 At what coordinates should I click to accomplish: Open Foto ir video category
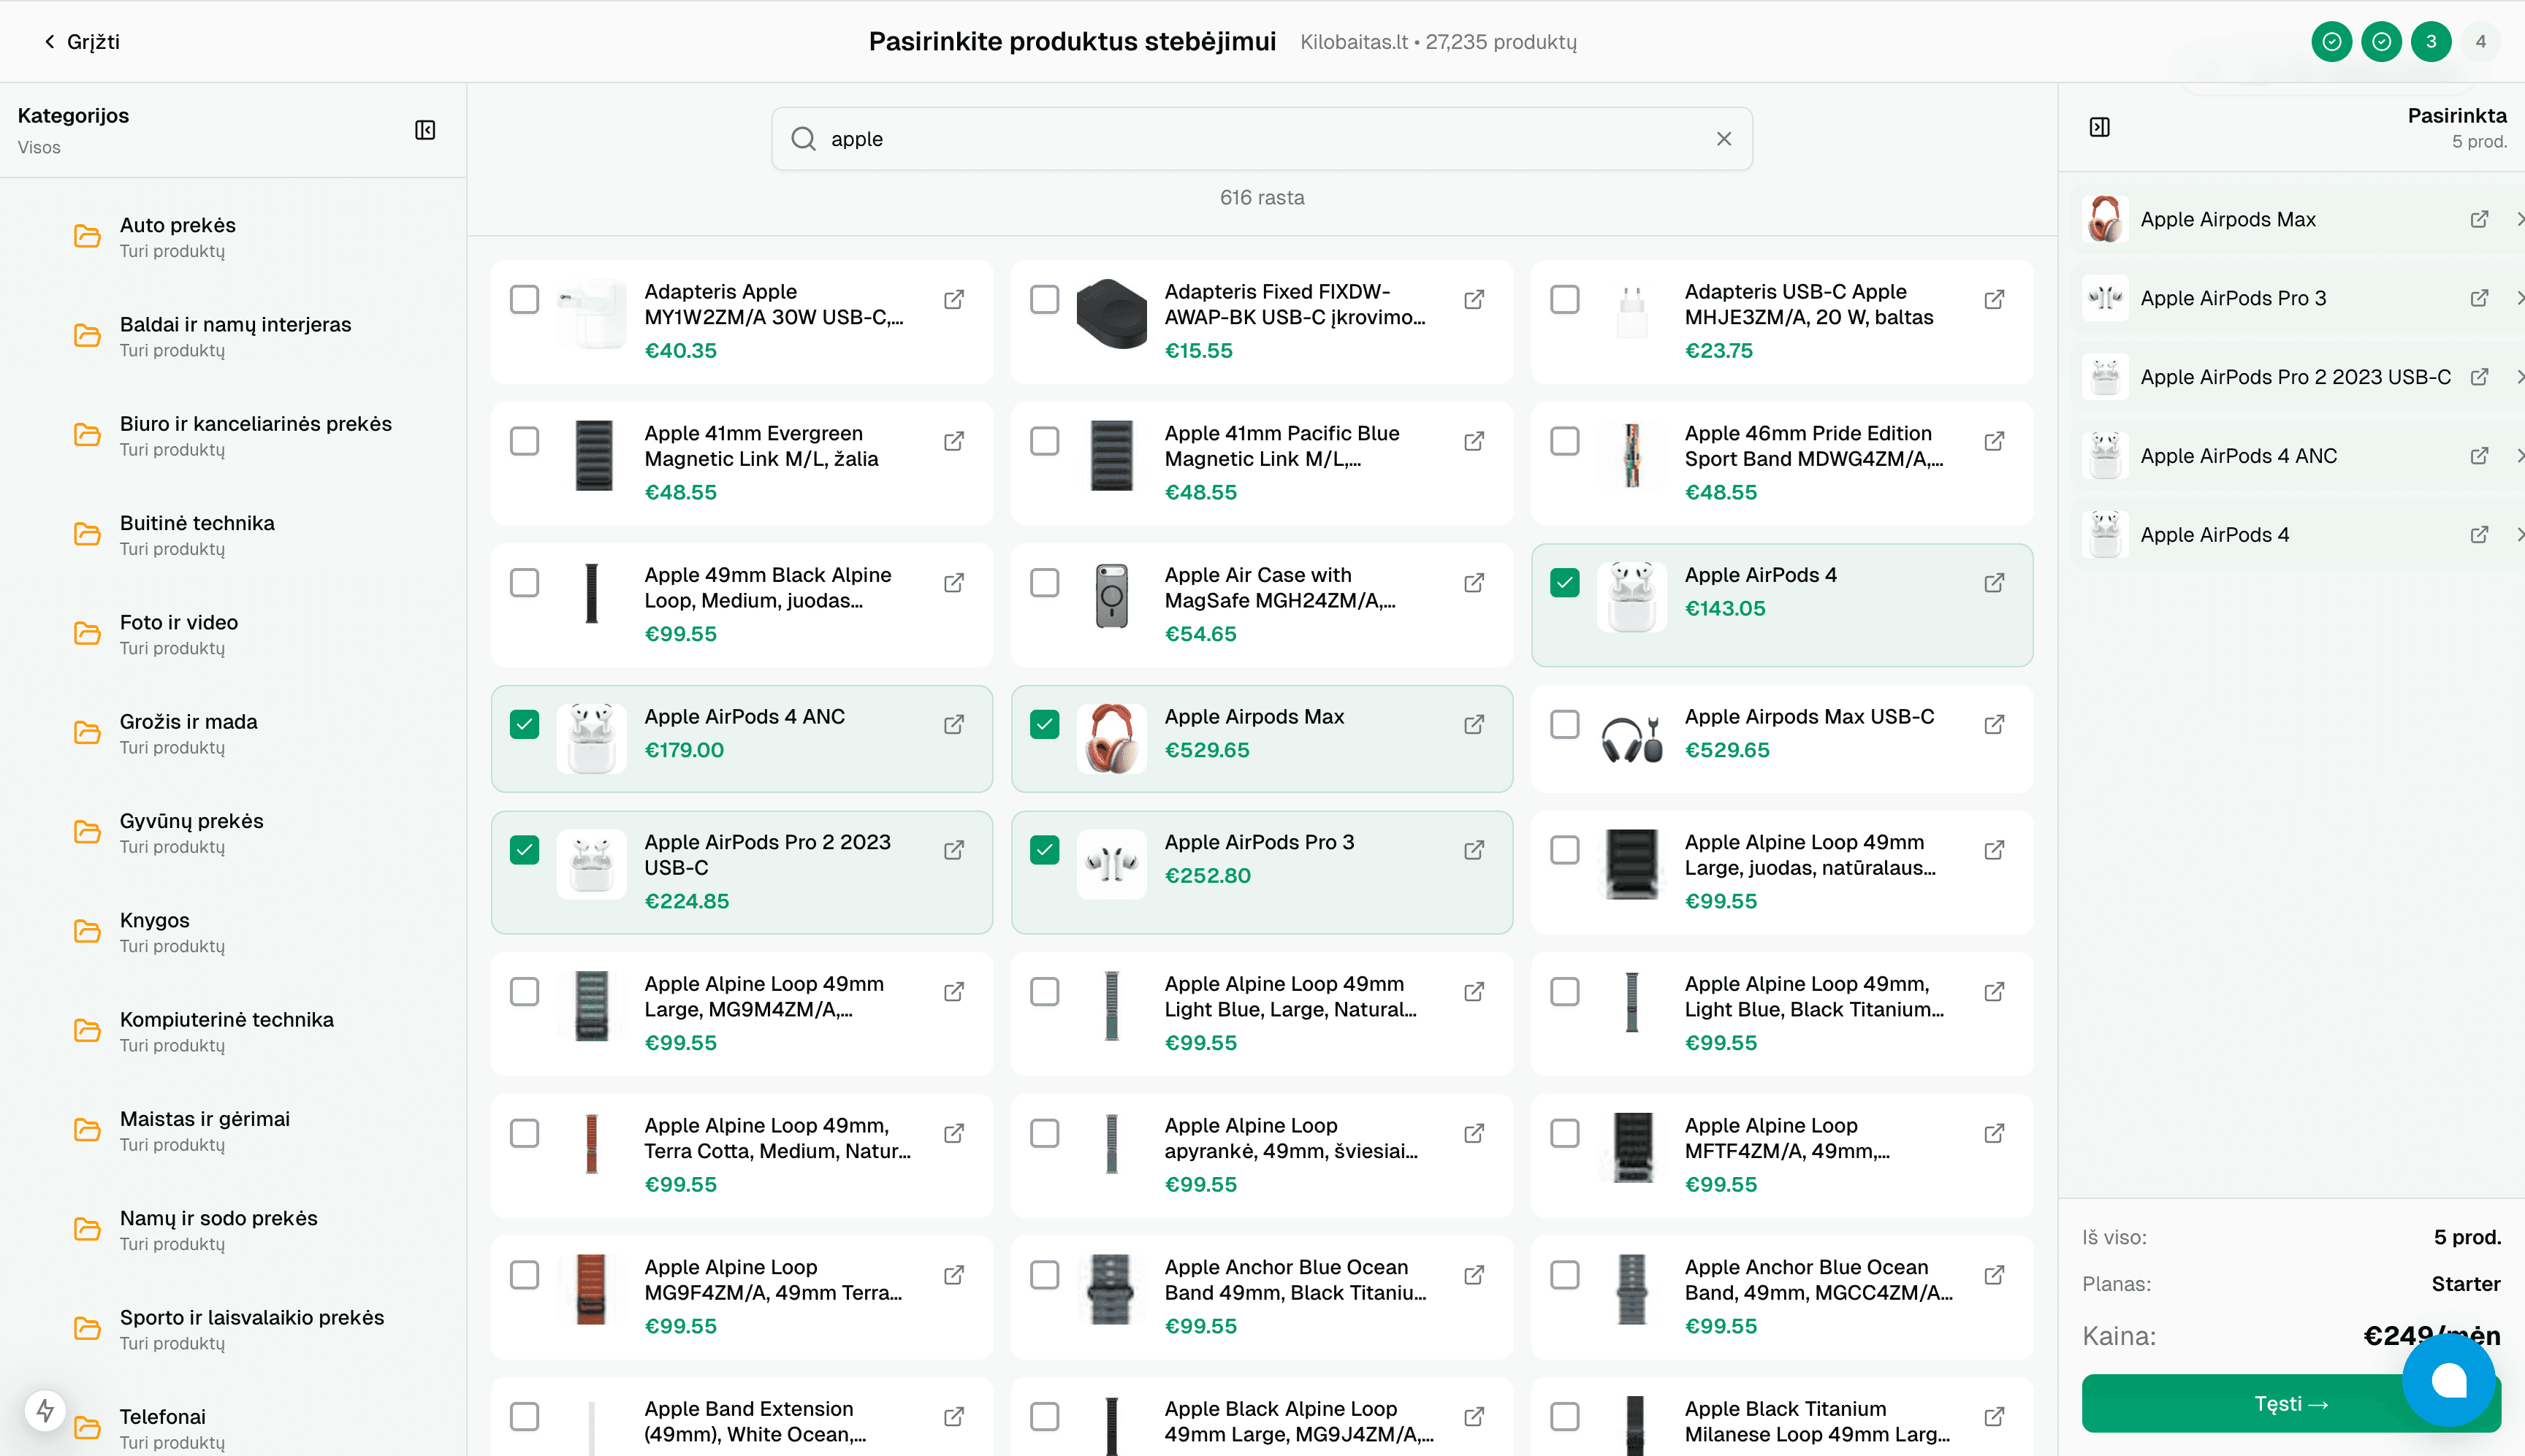[x=233, y=634]
